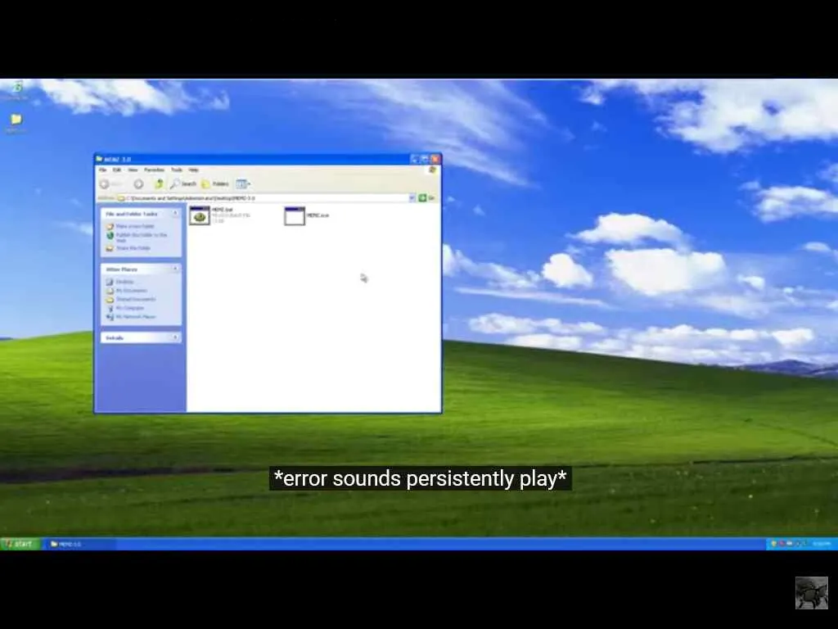Click the Back arrow in the Explorer toolbar
838x629 pixels.
click(105, 184)
